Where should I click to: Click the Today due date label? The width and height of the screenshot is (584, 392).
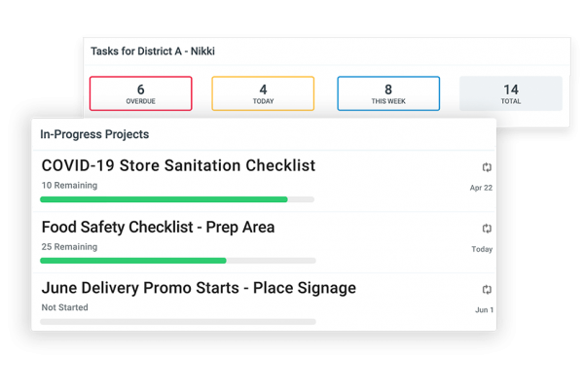482,249
